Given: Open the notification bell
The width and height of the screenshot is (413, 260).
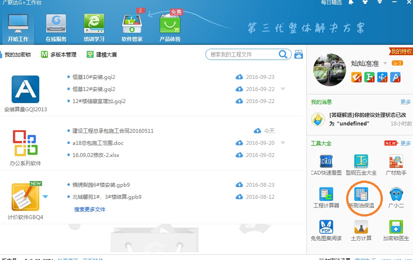Looking at the screenshot, I should point(351,2).
